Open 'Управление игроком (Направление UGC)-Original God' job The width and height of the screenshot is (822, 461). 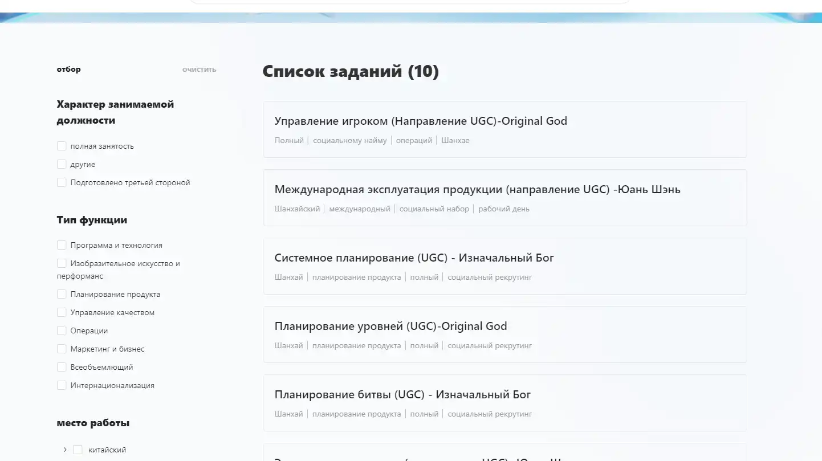coord(504,129)
